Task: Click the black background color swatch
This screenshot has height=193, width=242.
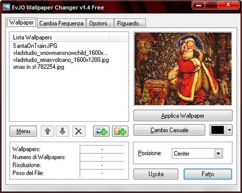Action: (x=218, y=130)
